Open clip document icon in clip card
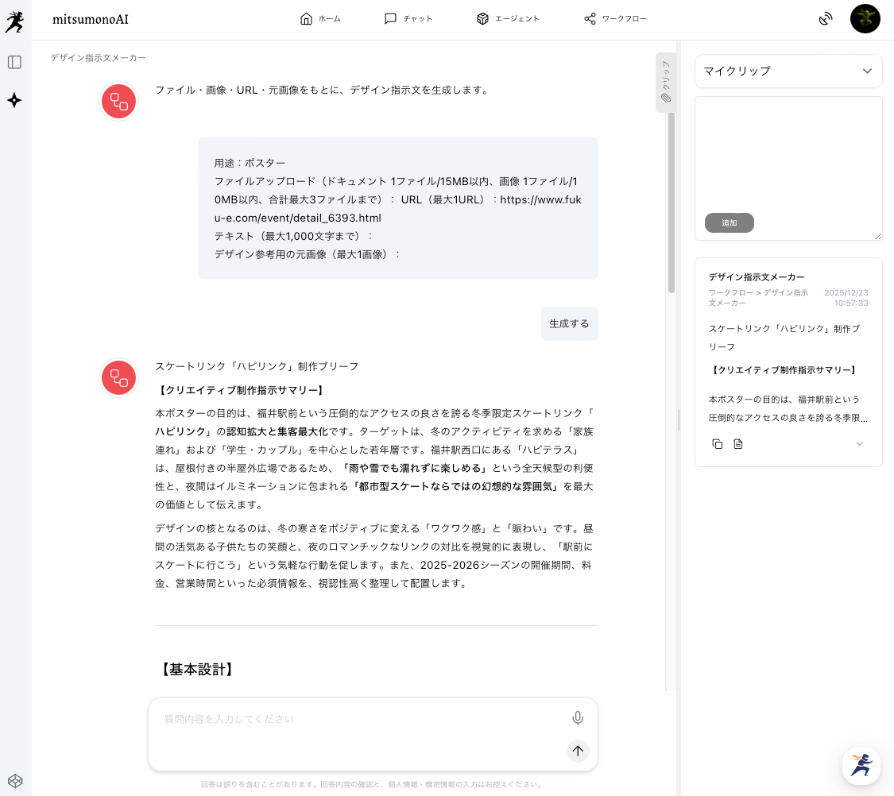 point(738,444)
